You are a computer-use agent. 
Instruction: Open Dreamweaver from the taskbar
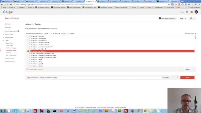click(120, 111)
